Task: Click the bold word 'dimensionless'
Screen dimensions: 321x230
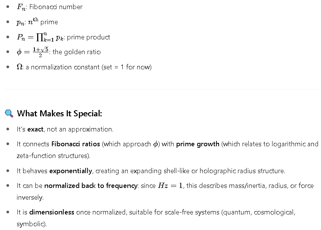Action: point(52,212)
